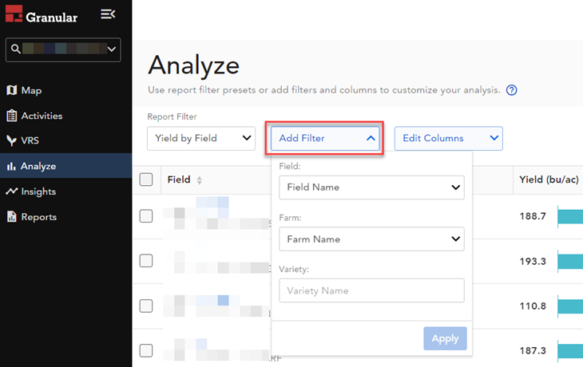Go to Activities in the sidebar
583x367 pixels.
[x=42, y=116]
